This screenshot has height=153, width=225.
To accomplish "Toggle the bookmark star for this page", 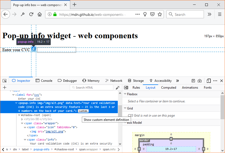I will [x=160, y=14].
